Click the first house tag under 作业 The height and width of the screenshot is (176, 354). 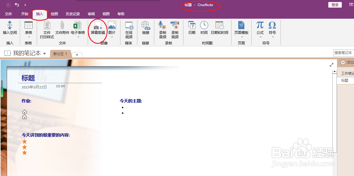pyautogui.click(x=24, y=112)
